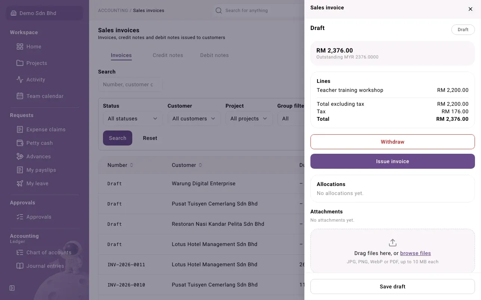481x300 pixels.
Task: Click the Petty cash wallet icon
Action: click(x=20, y=143)
